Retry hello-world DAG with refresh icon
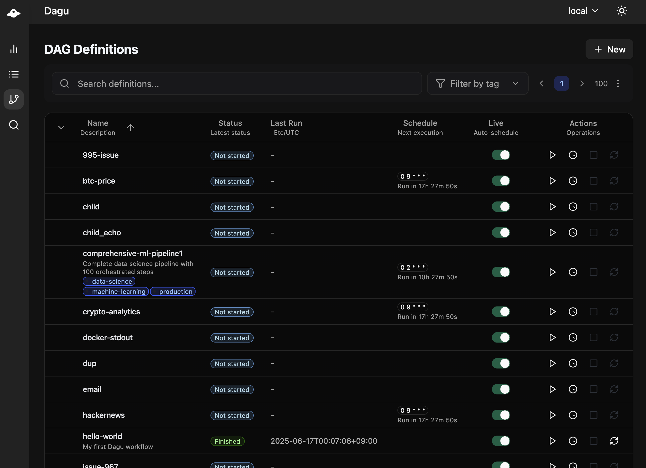Viewport: 646px width, 468px height. coord(614,441)
